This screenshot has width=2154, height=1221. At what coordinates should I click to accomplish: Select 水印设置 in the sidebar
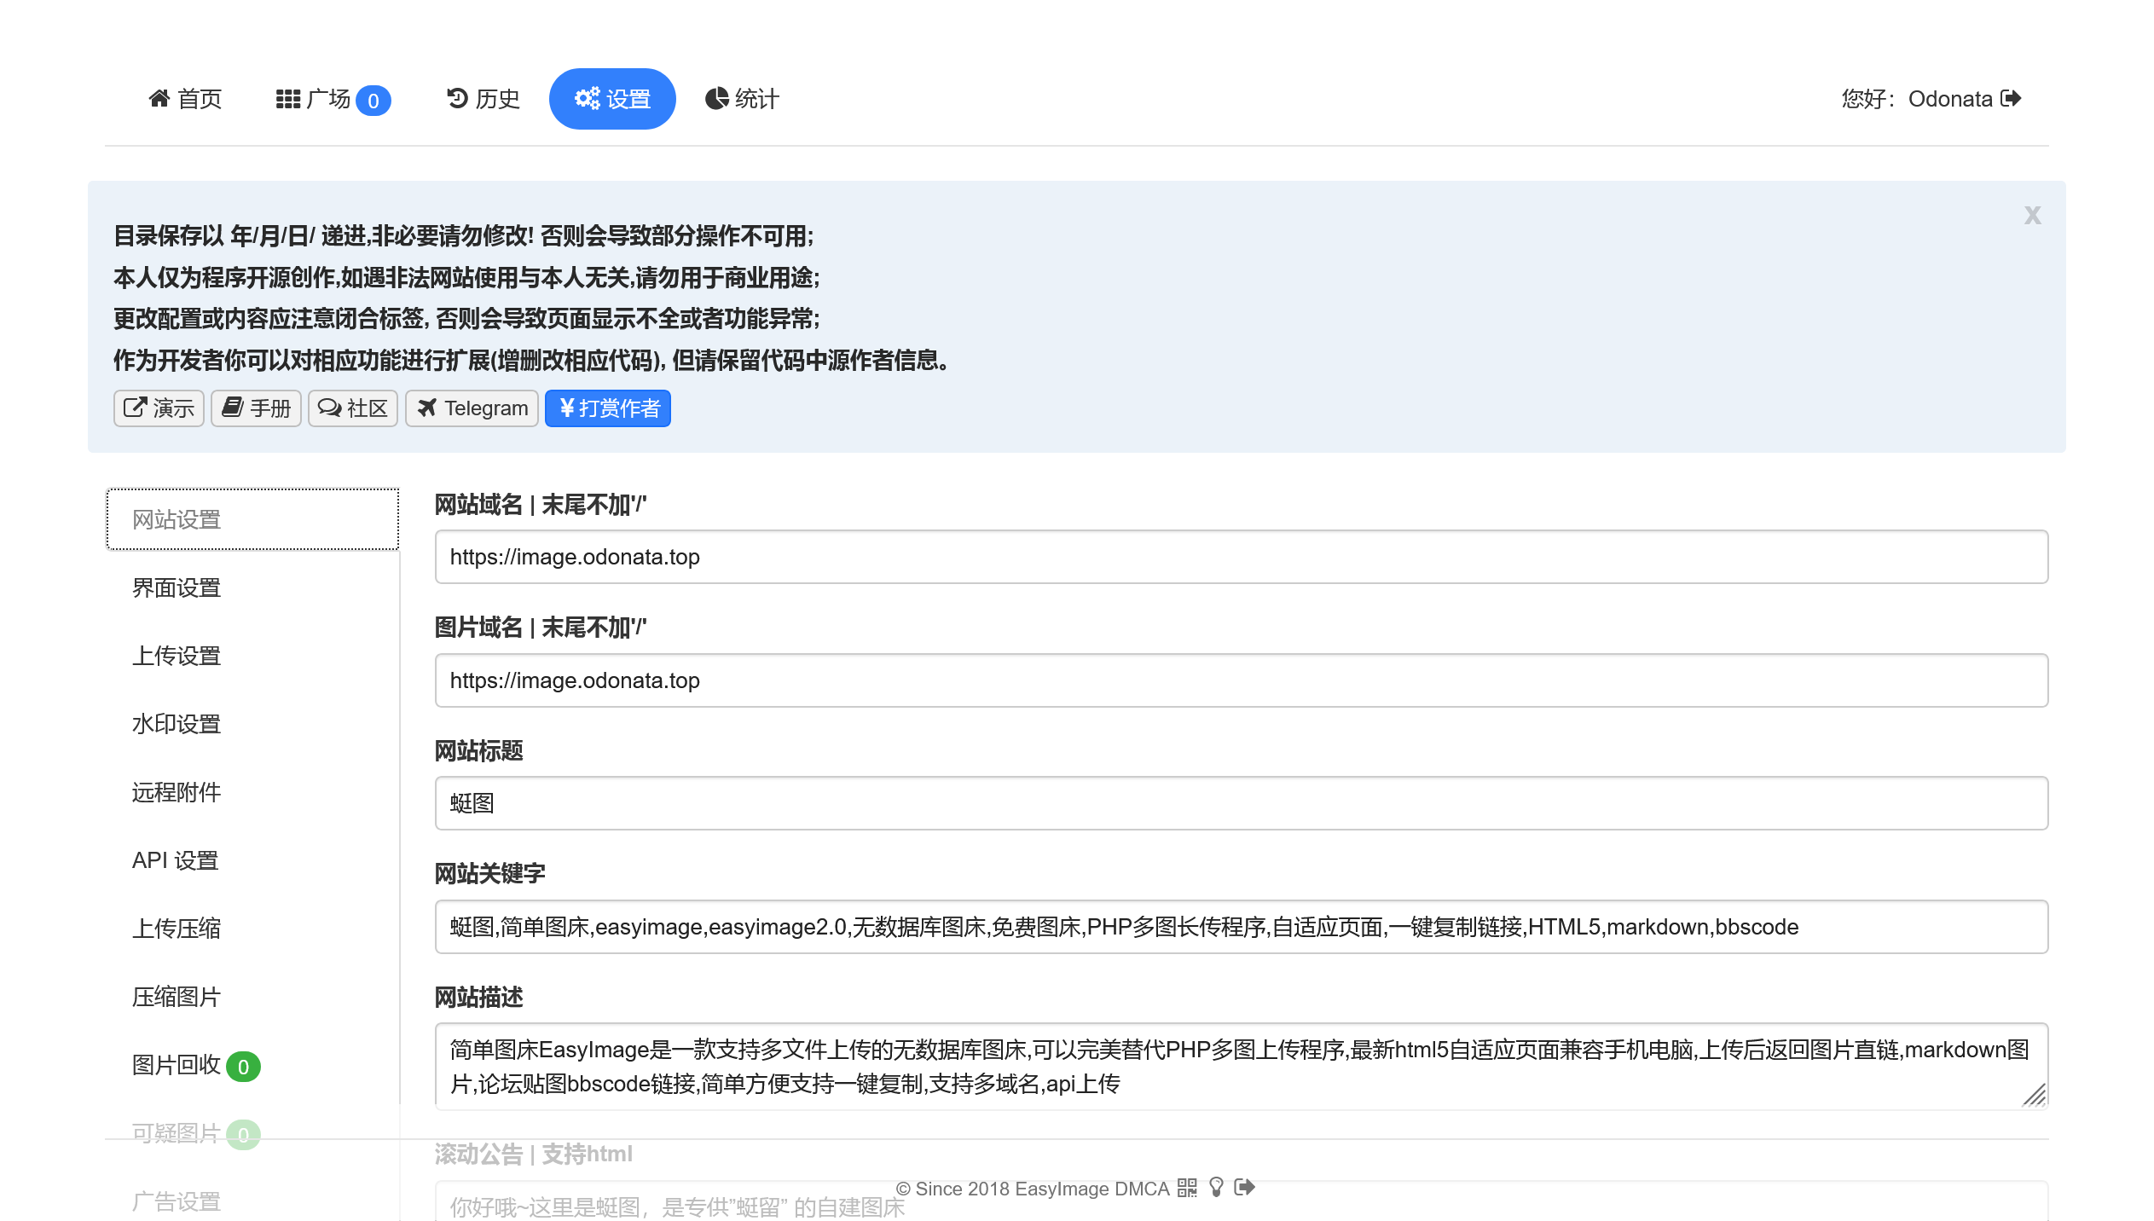click(252, 724)
